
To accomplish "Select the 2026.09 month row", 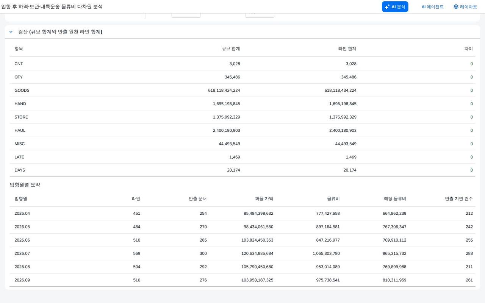I will (242, 280).
